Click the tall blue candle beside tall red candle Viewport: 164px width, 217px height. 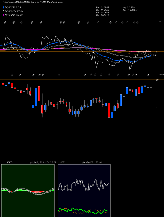pos(36,97)
